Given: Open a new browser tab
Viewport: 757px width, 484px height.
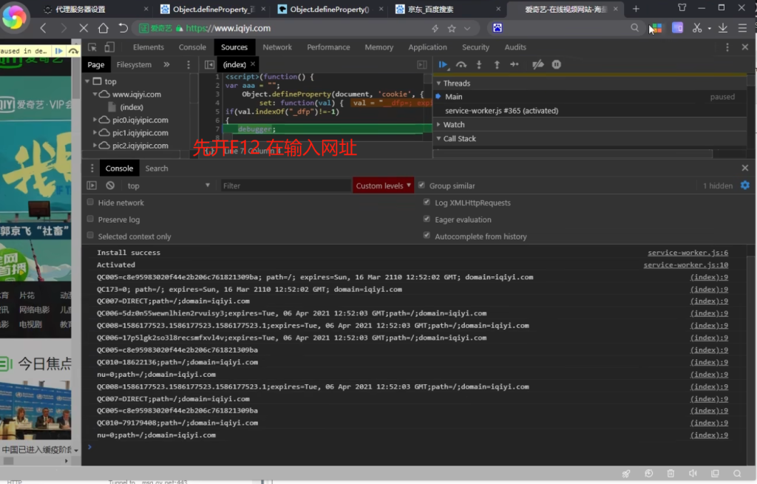Looking at the screenshot, I should pyautogui.click(x=636, y=9).
